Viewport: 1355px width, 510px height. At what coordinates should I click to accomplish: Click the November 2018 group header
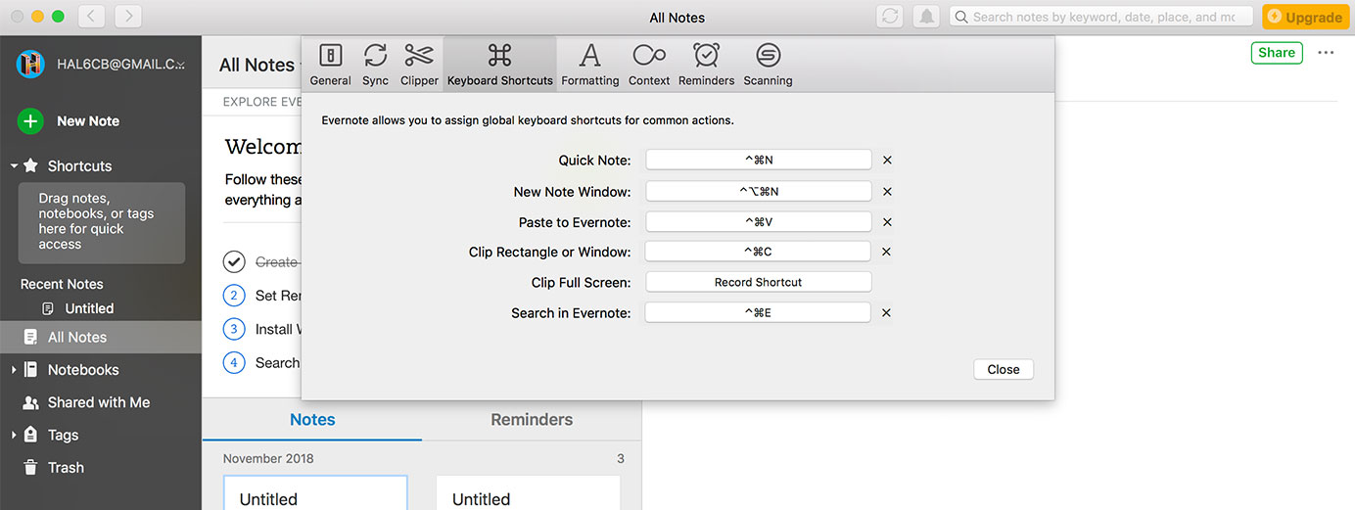tap(268, 458)
